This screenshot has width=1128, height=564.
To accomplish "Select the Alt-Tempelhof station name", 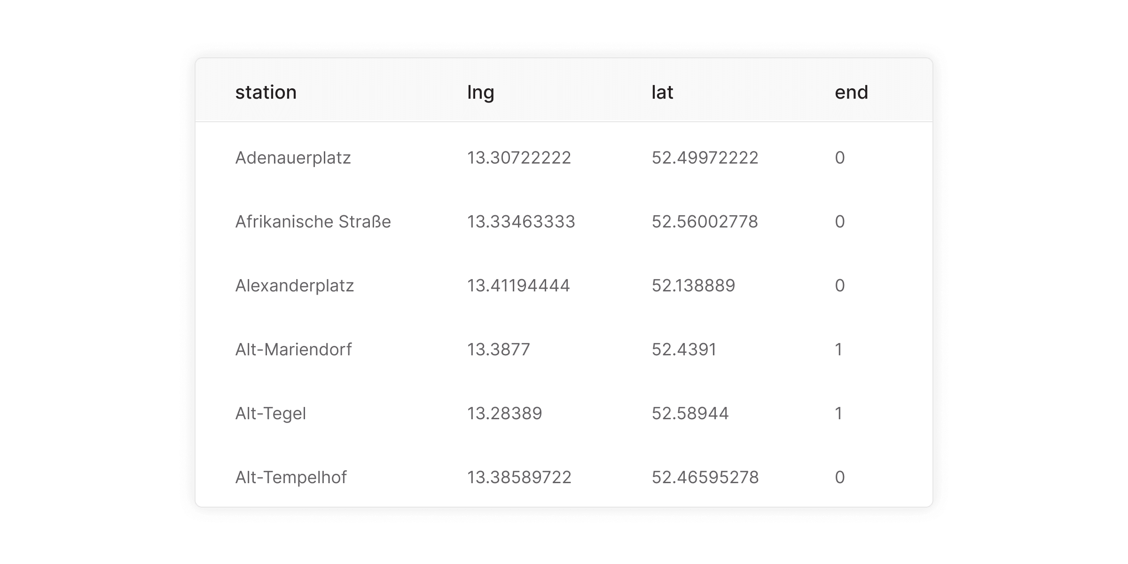I will pyautogui.click(x=290, y=477).
